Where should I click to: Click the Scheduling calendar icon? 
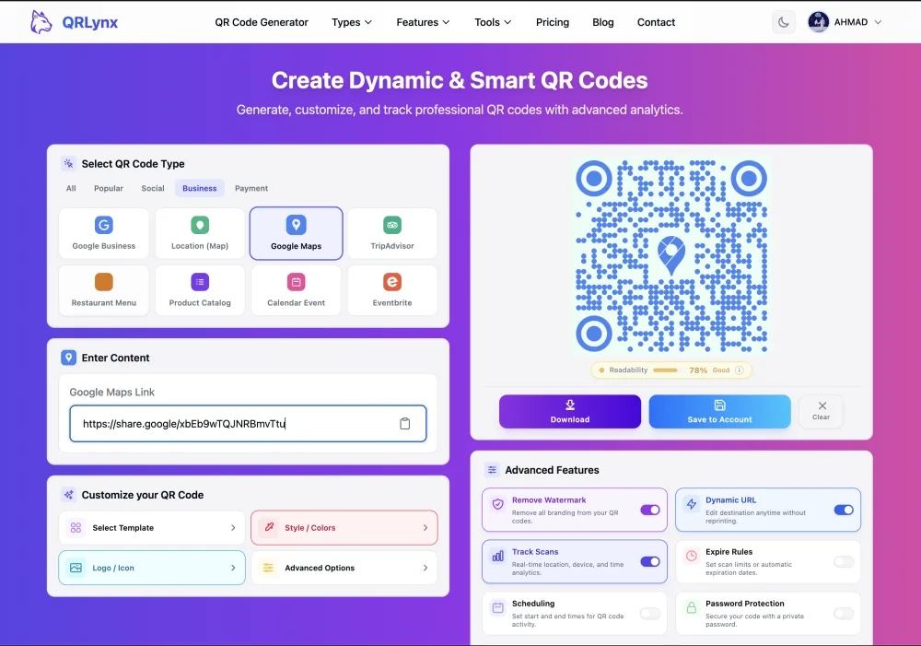498,608
